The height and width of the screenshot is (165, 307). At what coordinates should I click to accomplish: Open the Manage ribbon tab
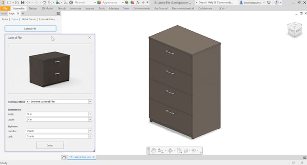coord(114,9)
